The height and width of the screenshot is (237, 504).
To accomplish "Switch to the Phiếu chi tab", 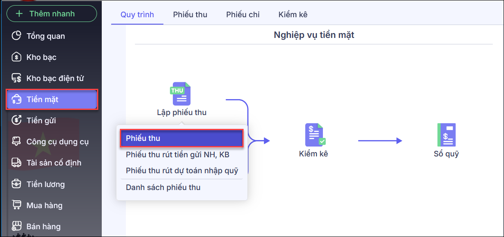I will [x=243, y=14].
